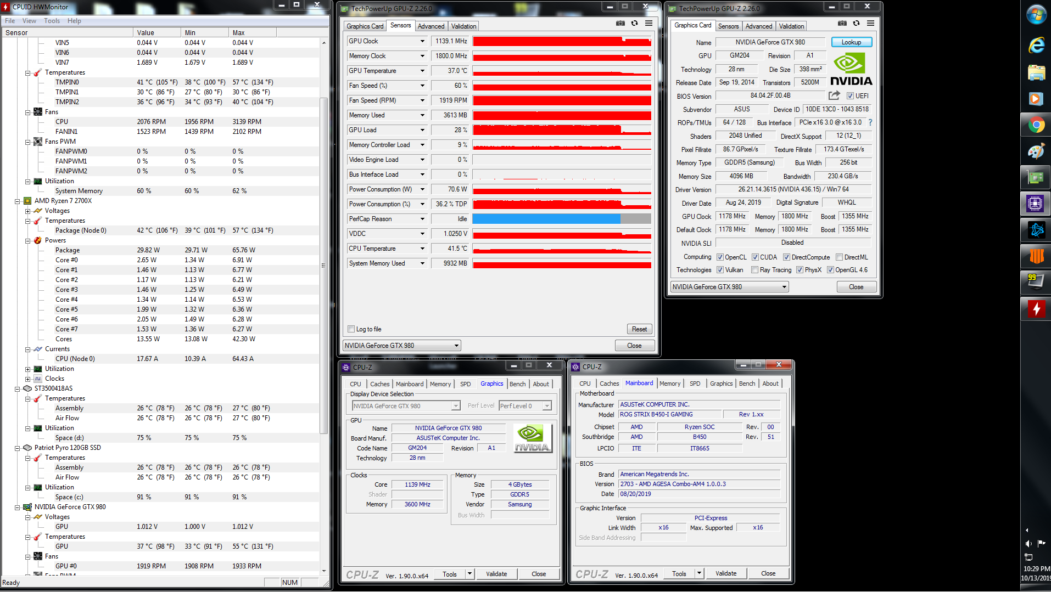Viewport: 1051px width, 592px height.
Task: Expand Clocks node in HWMonitor tree
Action: click(x=27, y=379)
